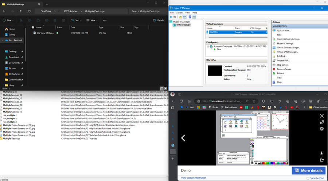328x181 pixels.
Task: Collapse the Automatic Checkpoint tree node
Action: coord(208,46)
